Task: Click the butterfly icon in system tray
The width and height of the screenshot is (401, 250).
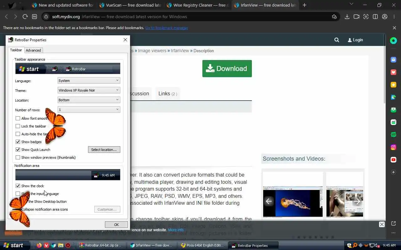Action: [366, 245]
